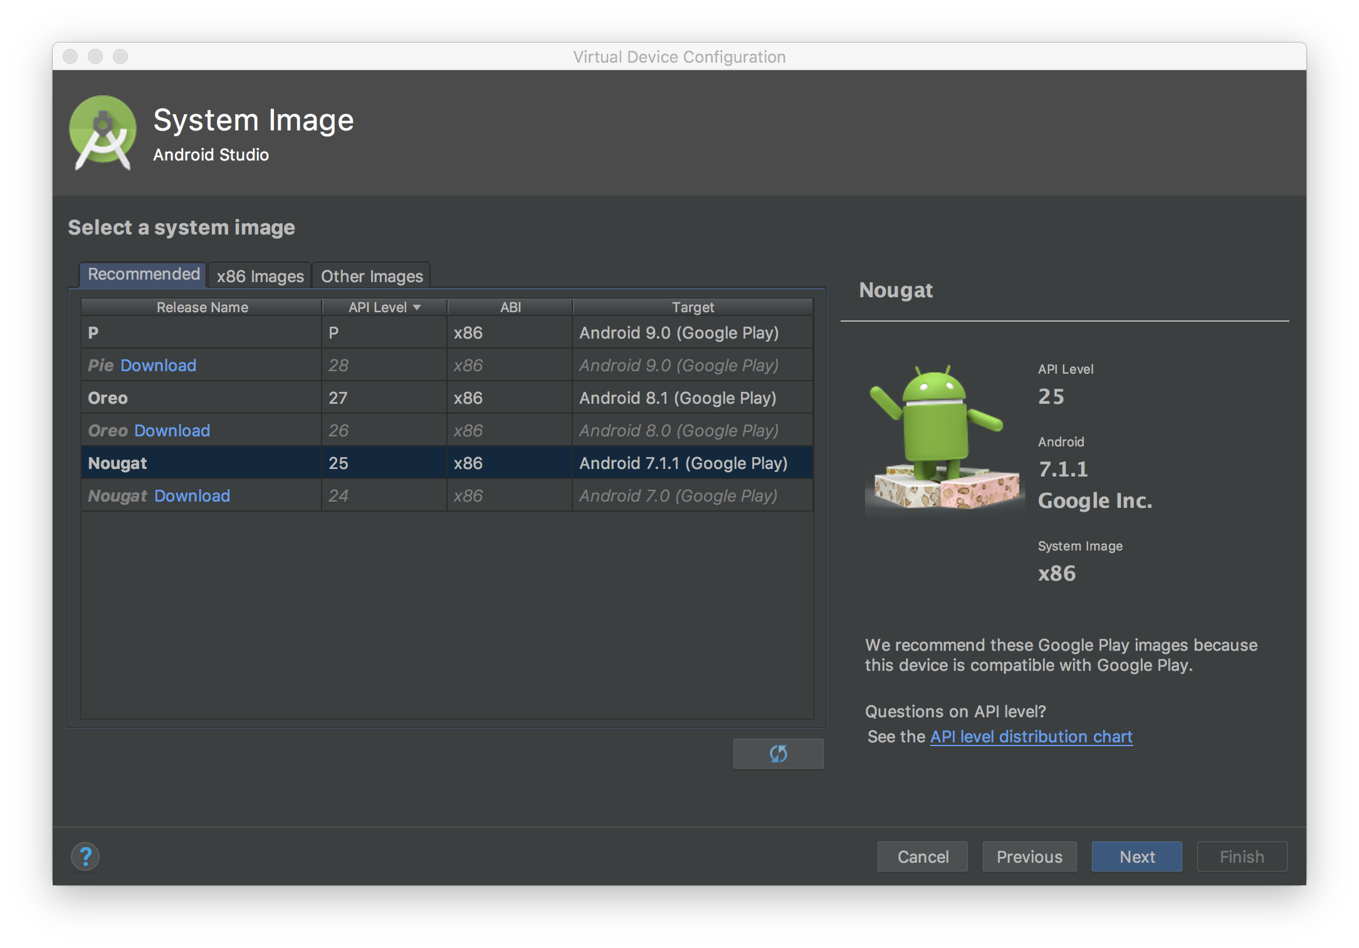Sort by the Release Name column header
This screenshot has height=948, width=1359.
[x=202, y=307]
